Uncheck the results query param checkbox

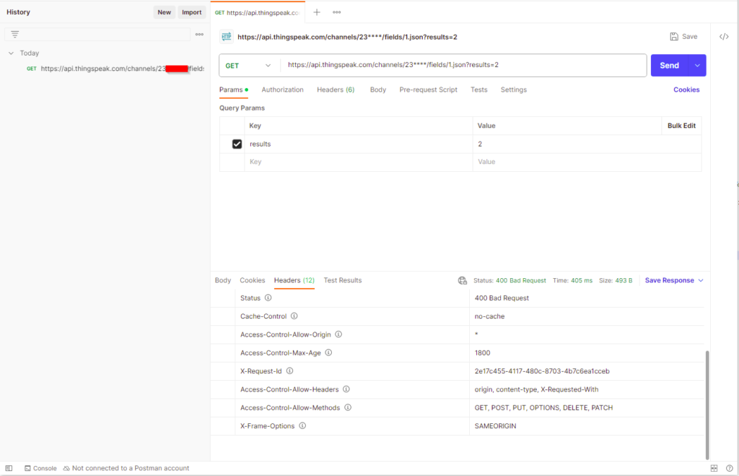pos(237,144)
